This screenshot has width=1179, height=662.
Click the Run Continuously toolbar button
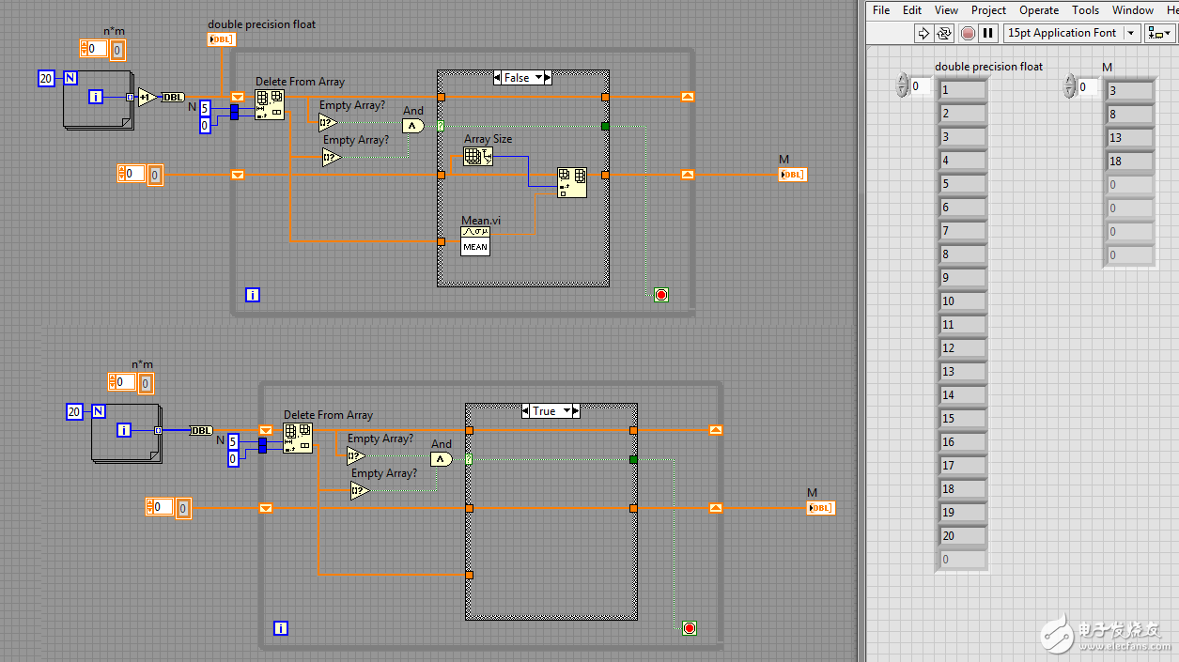(x=944, y=33)
